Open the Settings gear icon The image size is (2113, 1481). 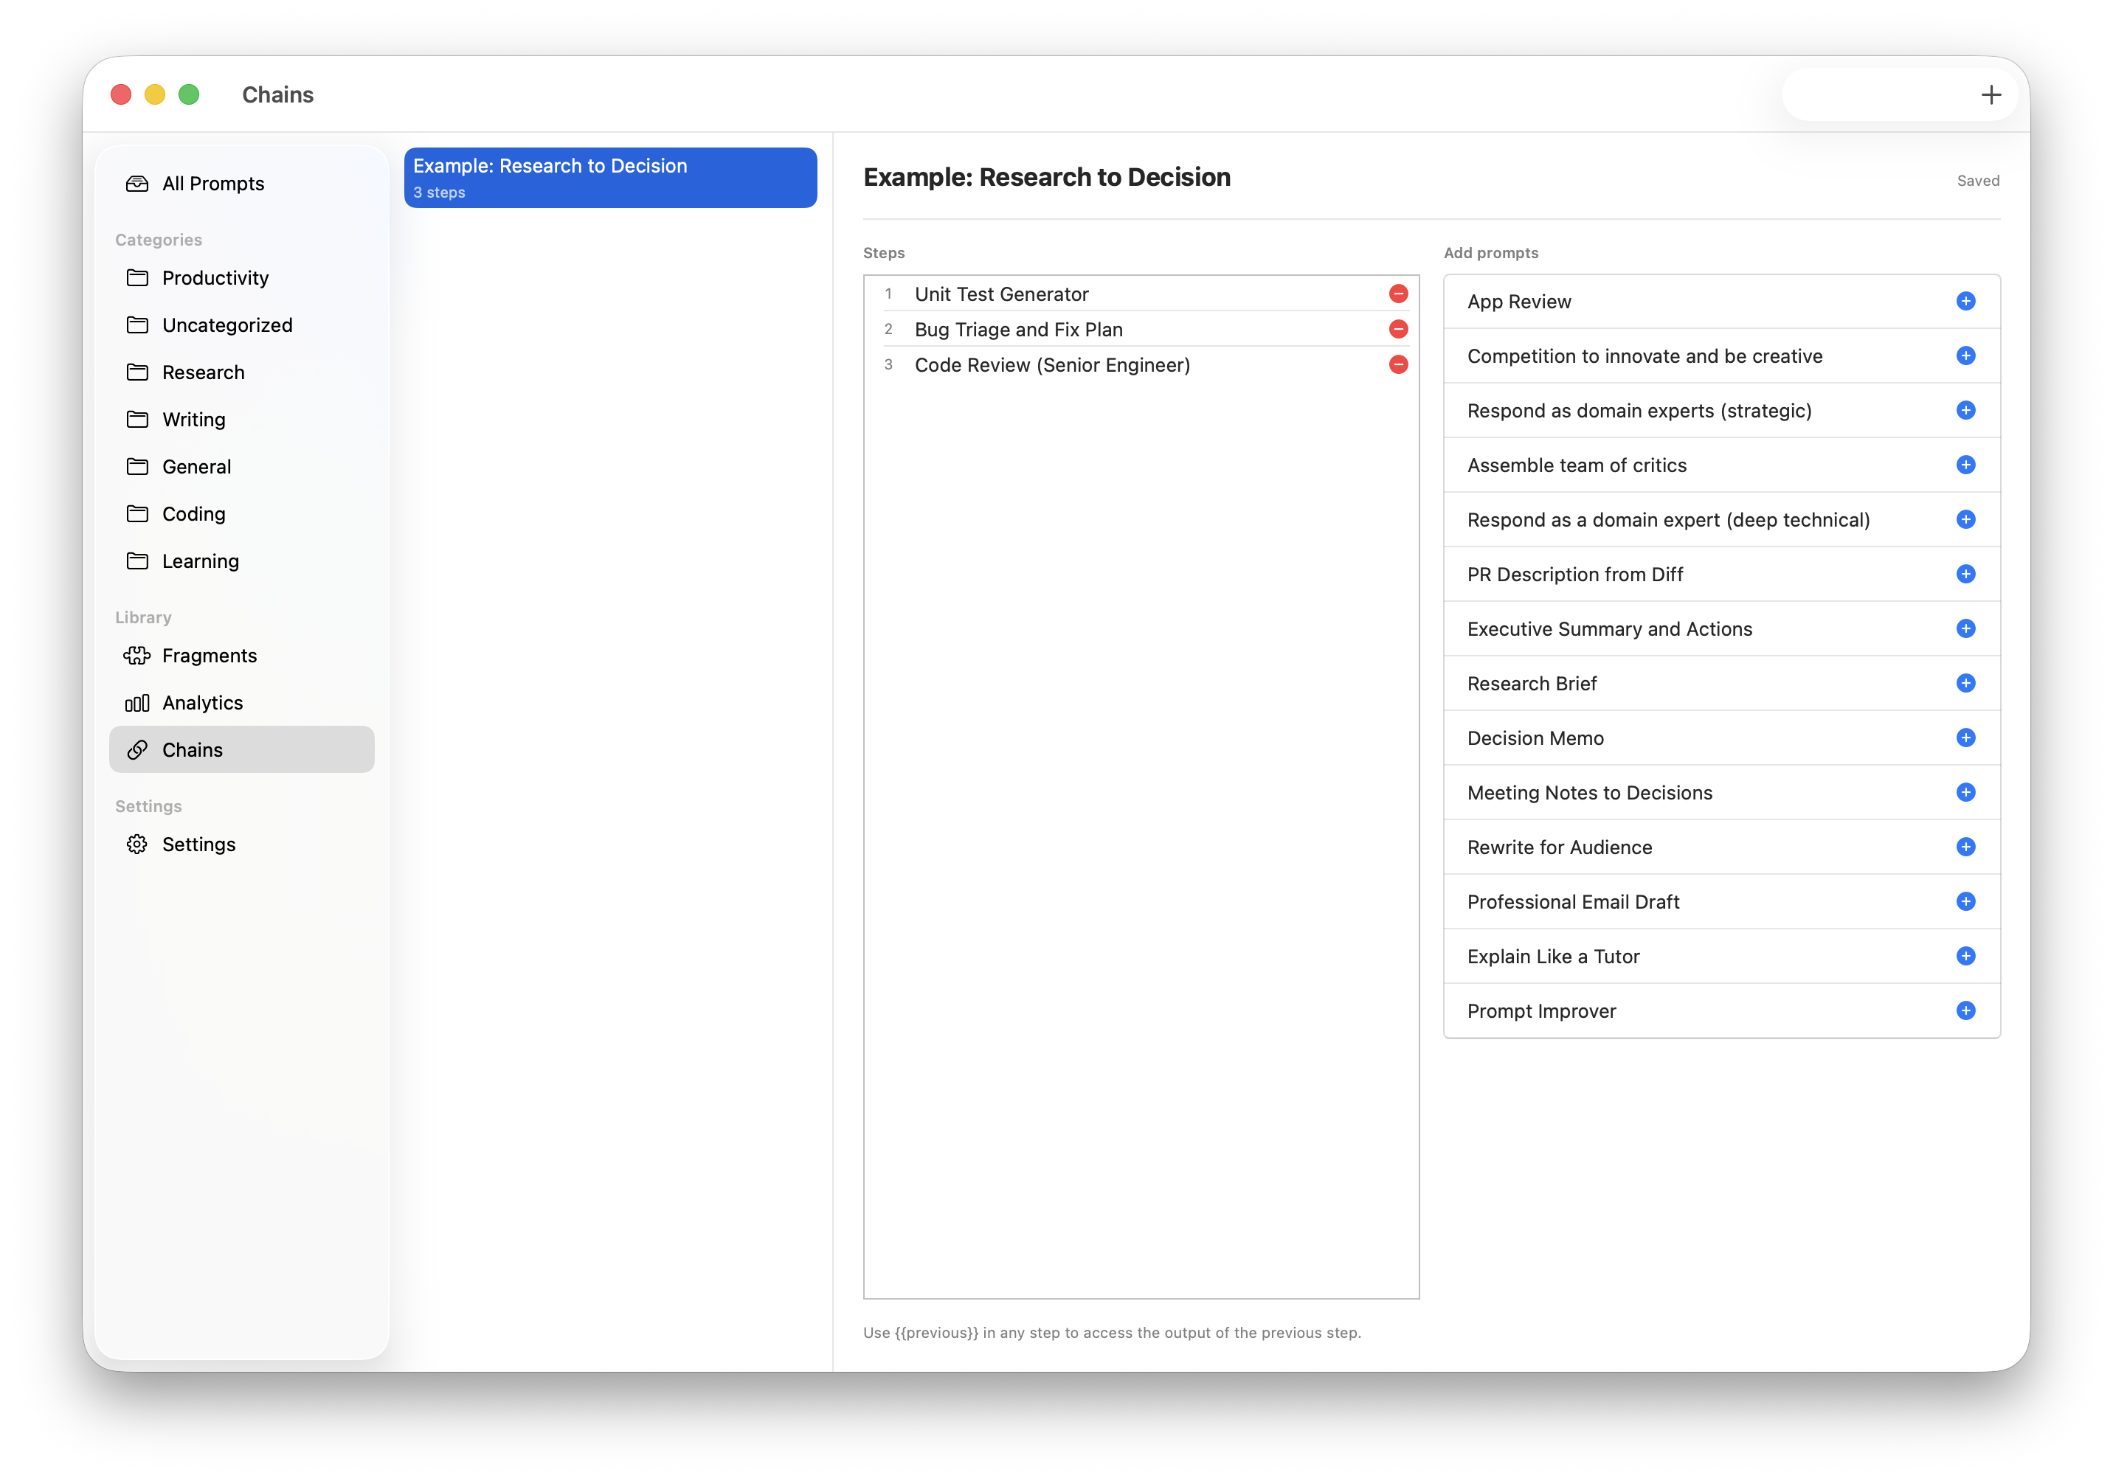(136, 844)
